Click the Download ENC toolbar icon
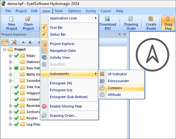The width and height of the screenshot is (176, 139). (x=108, y=19)
